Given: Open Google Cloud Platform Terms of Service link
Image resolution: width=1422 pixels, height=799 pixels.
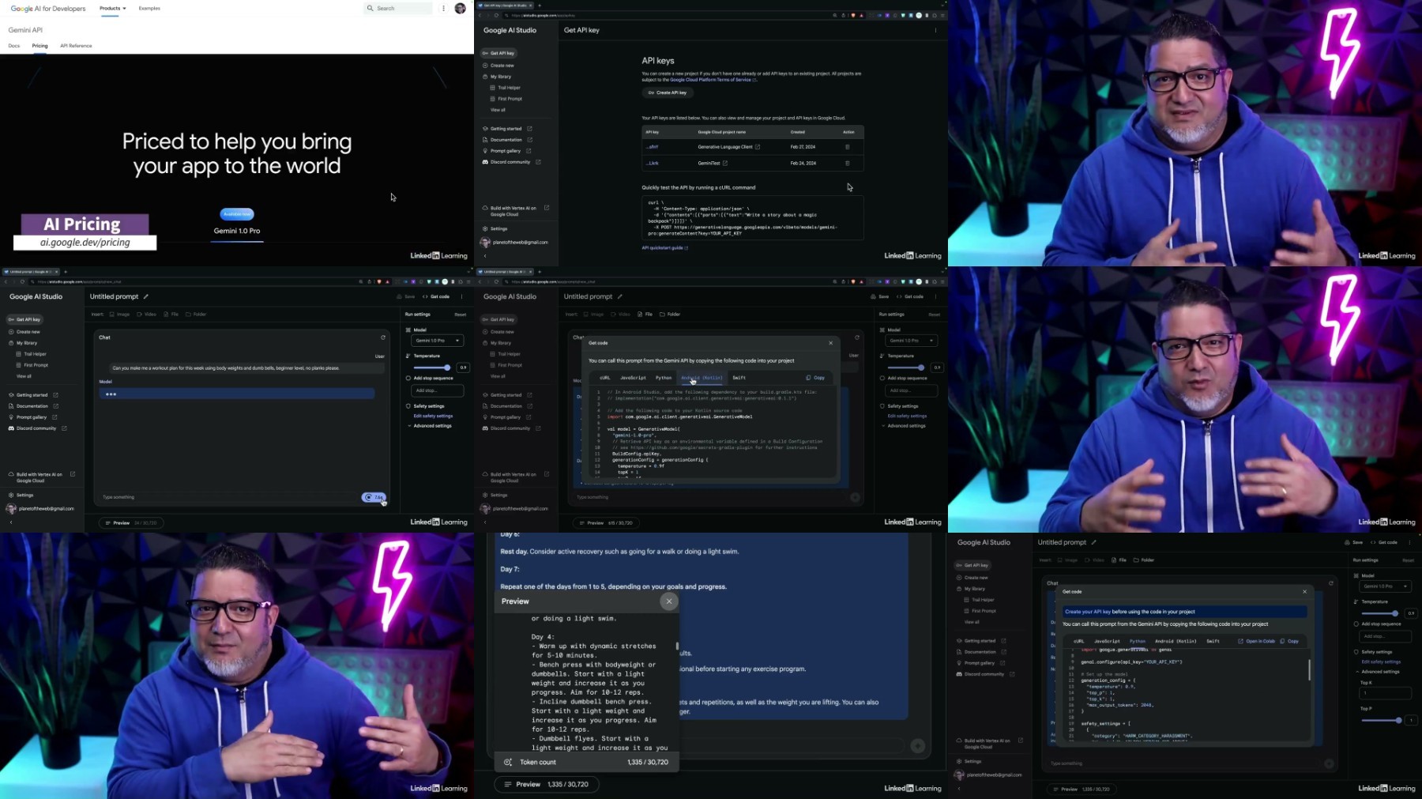Looking at the screenshot, I should pyautogui.click(x=713, y=80).
